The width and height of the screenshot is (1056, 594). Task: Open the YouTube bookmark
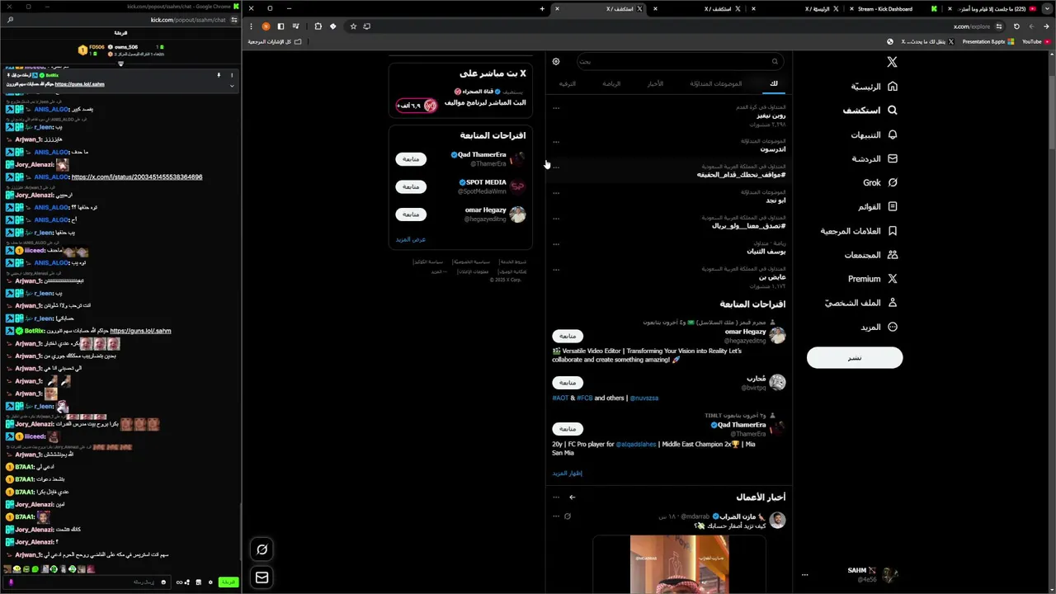tap(1035, 41)
